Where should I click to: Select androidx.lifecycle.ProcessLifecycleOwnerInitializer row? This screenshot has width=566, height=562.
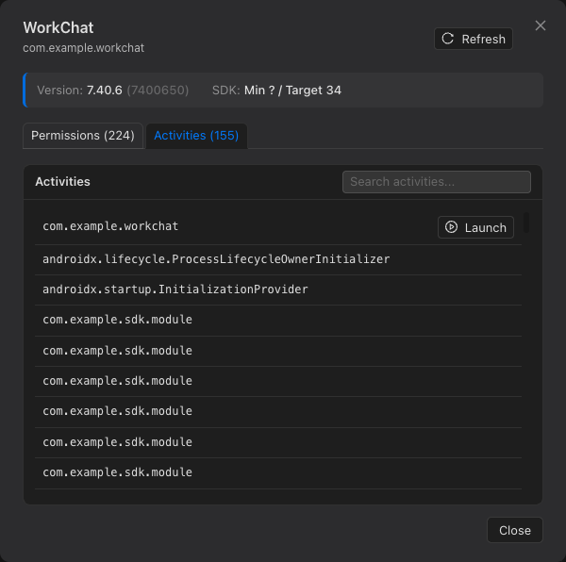tap(278, 259)
